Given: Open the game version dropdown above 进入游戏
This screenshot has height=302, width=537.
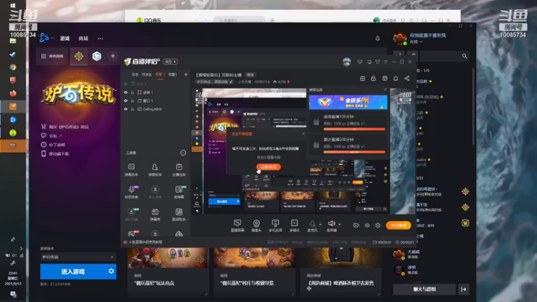Looking at the screenshot, I should coord(78,257).
